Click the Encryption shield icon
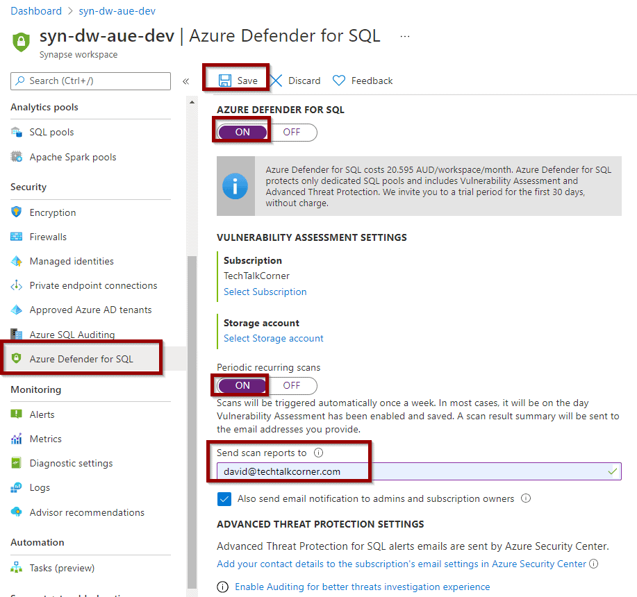The height and width of the screenshot is (597, 637). (16, 212)
